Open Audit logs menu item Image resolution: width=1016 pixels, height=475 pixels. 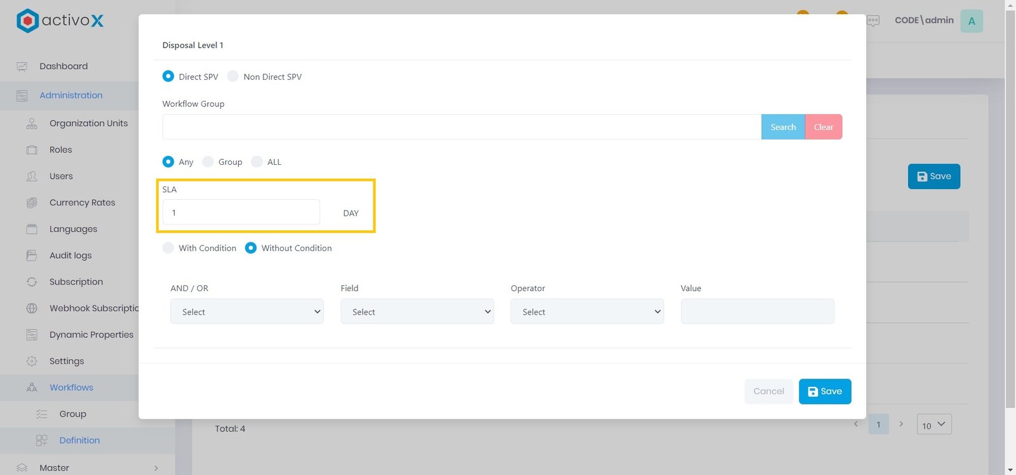pyautogui.click(x=70, y=256)
